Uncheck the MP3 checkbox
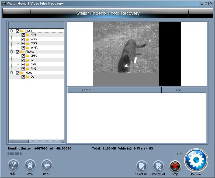The width and height of the screenshot is (215, 178). pyautogui.click(x=23, y=35)
